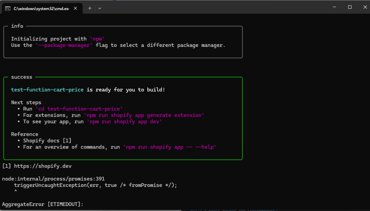
Task: Click the 'success' box heading
Action: [22, 77]
